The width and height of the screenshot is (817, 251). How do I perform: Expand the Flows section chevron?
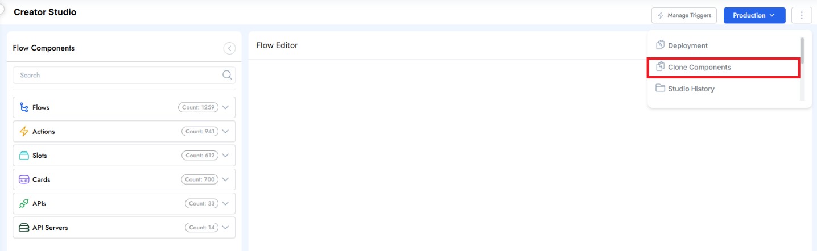[x=225, y=107]
